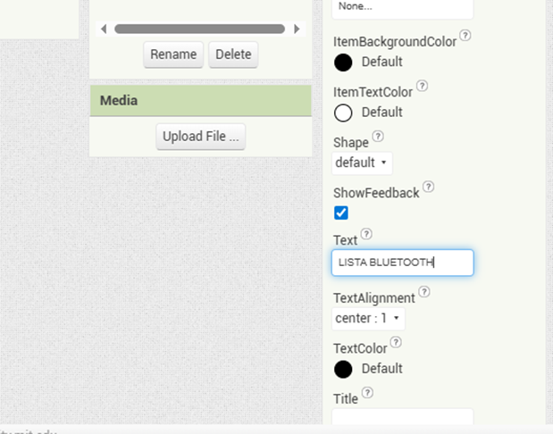Click help icon next to TextColor
The image size is (553, 434).
click(396, 342)
